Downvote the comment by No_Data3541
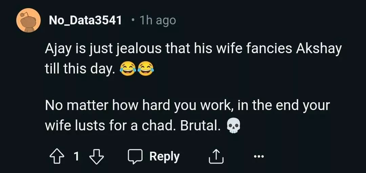This screenshot has width=366, height=173. 96,156
